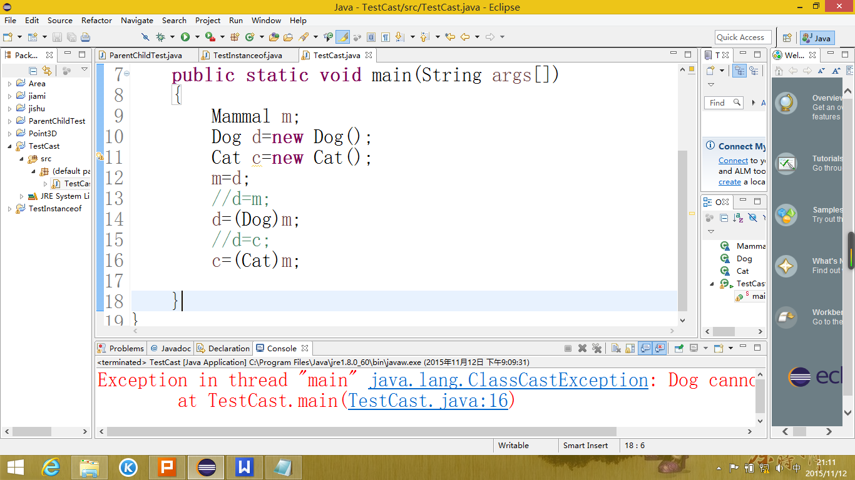Collapse the TestCast project node
Image resolution: width=855 pixels, height=480 pixels.
tap(9, 146)
